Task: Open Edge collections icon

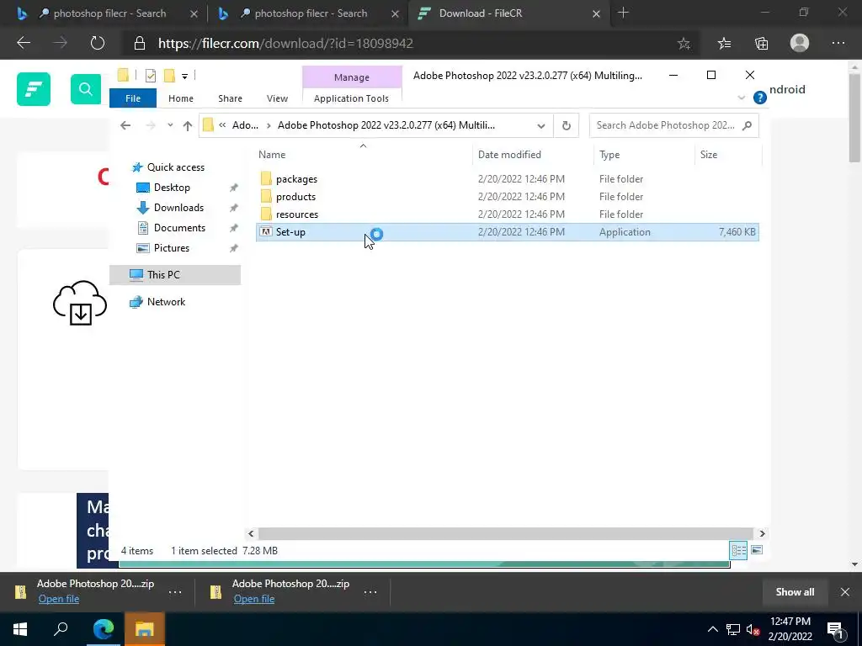Action: click(x=761, y=44)
